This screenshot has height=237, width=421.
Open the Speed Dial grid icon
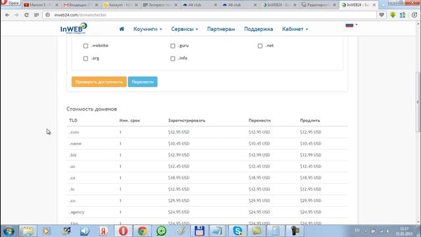pyautogui.click(x=37, y=15)
